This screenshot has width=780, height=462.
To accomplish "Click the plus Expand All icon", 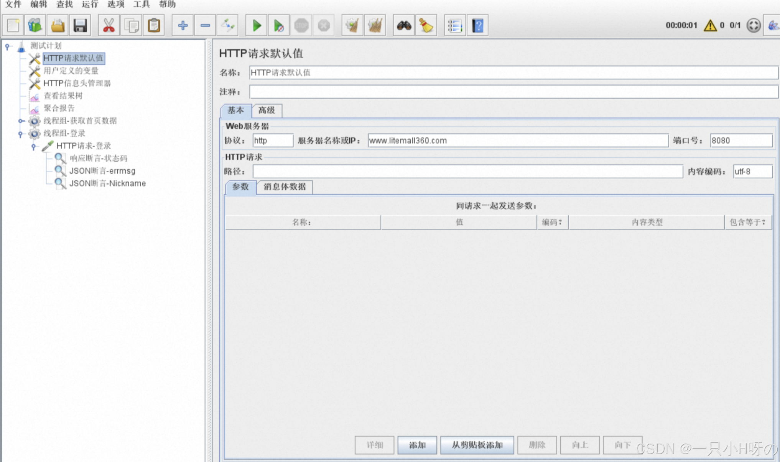I will coord(183,26).
